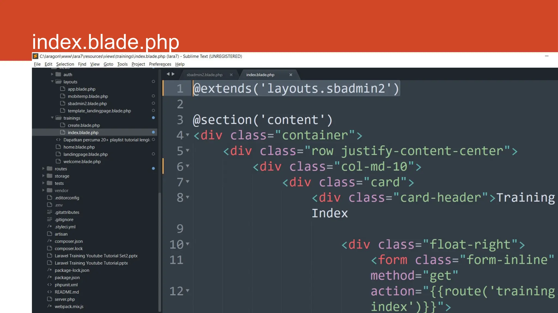Open the artisan file
This screenshot has width=558, height=313.
click(61, 234)
